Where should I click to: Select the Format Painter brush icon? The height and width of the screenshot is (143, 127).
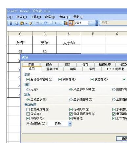[x=31, y=23]
